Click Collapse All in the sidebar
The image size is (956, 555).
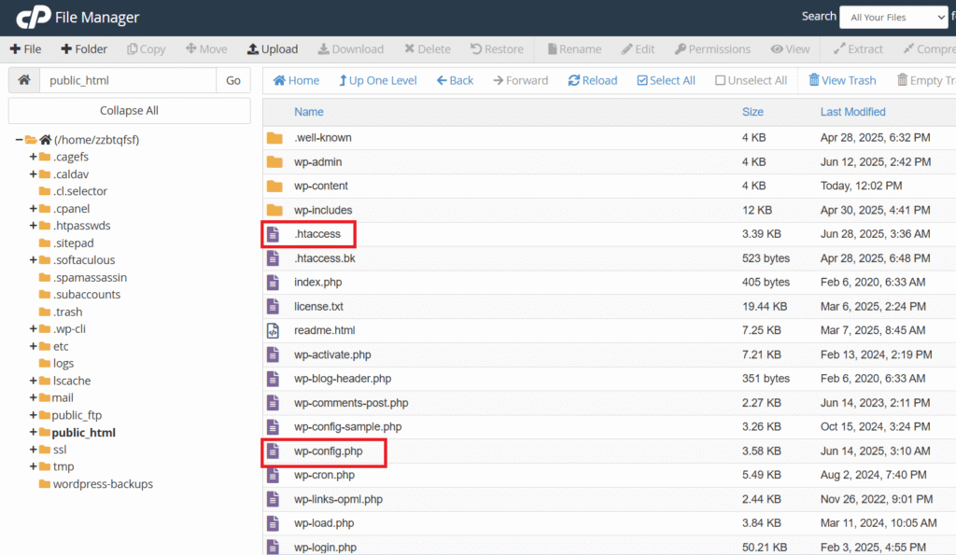coord(128,110)
